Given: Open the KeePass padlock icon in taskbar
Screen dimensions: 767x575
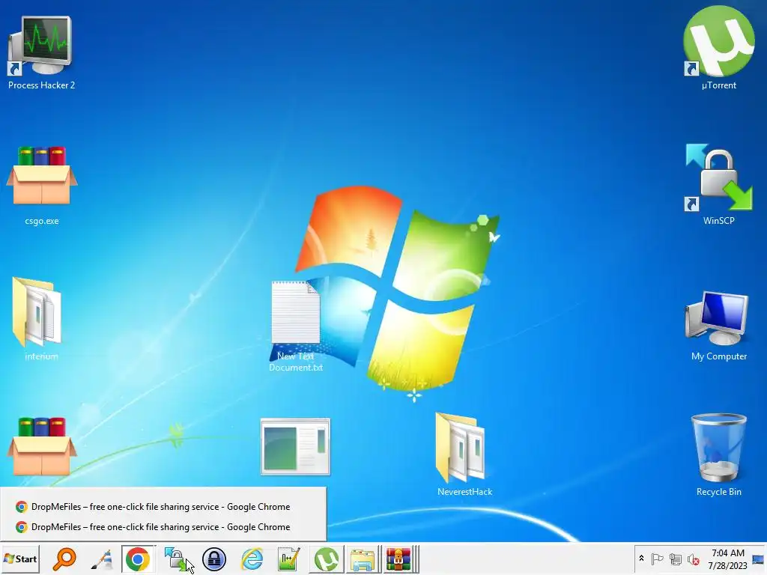Looking at the screenshot, I should (213, 559).
